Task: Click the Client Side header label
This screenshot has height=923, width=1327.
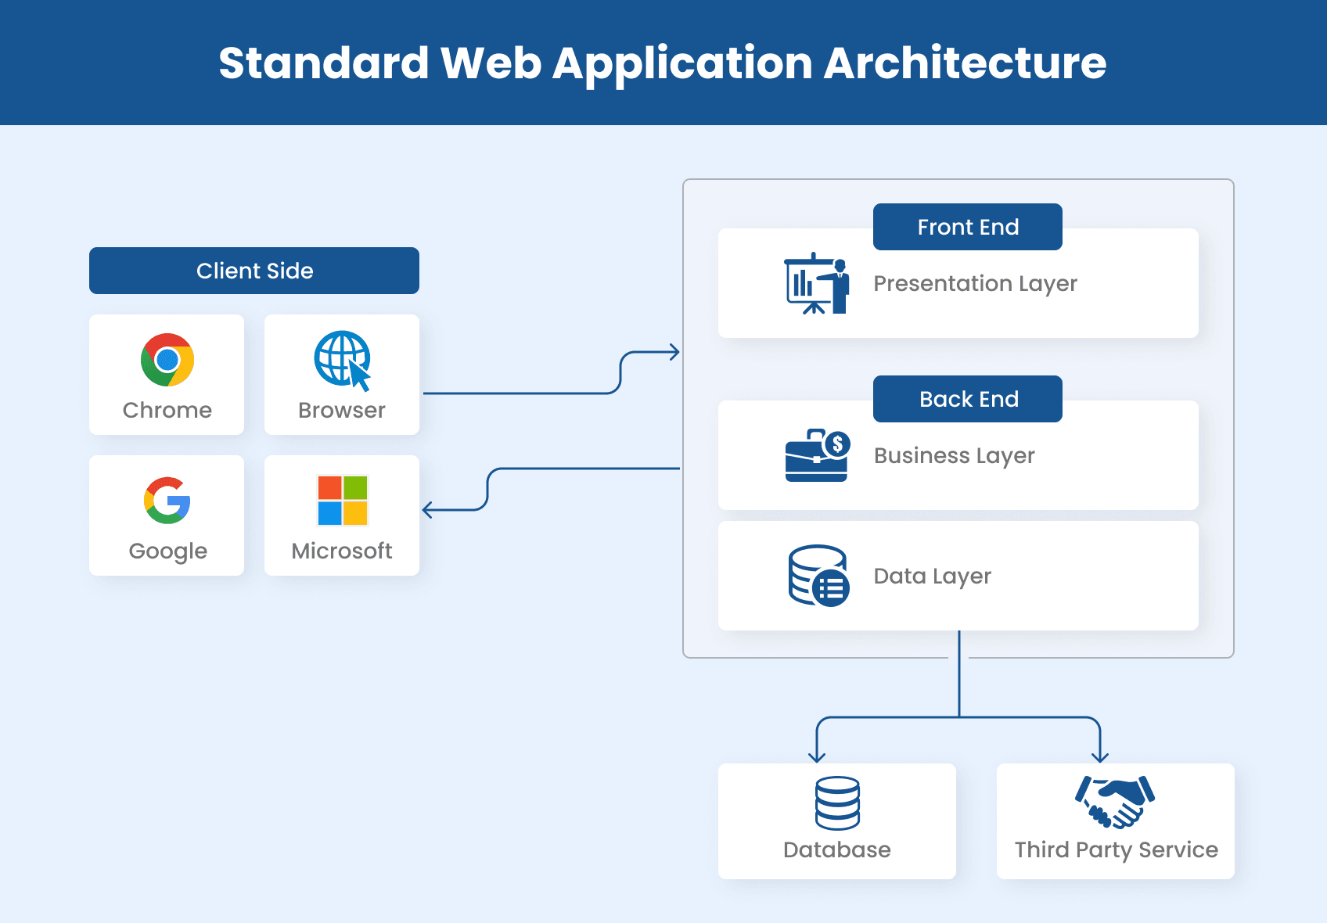Action: pos(254,271)
